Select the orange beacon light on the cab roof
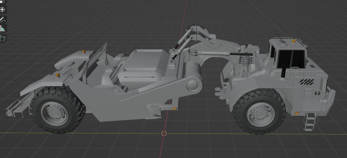Screen dimensions: 347x158 tap(294, 40)
